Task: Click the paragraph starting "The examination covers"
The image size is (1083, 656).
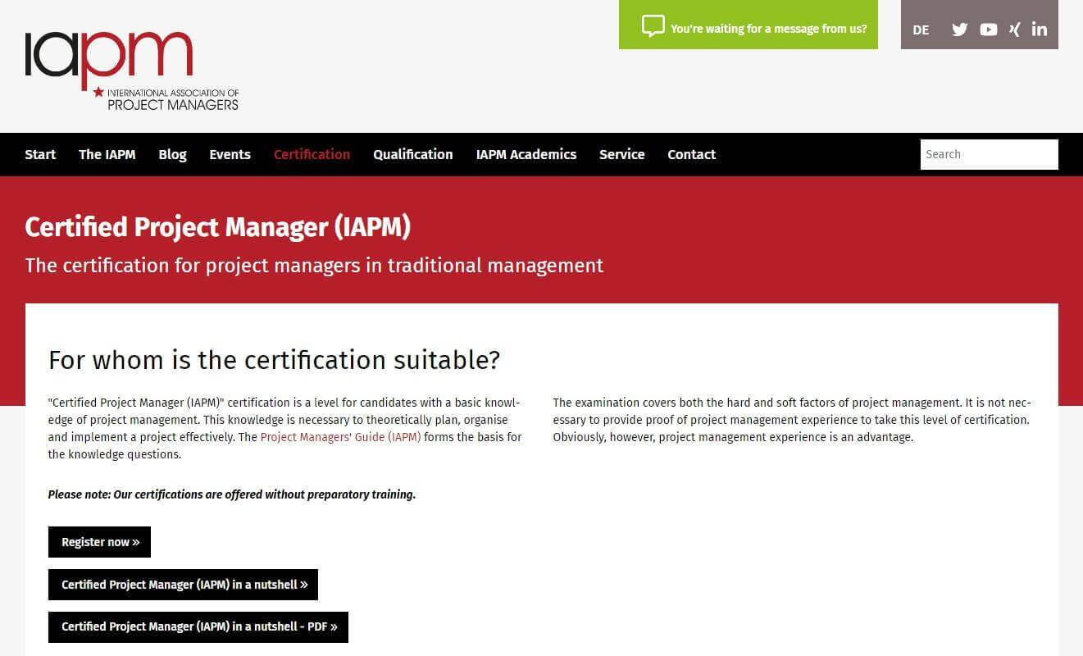Action: tap(792, 420)
